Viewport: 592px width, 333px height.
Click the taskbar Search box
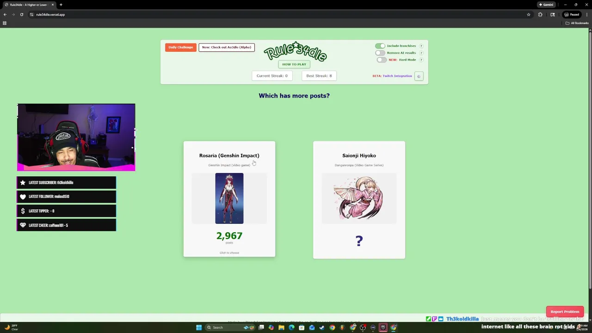click(x=229, y=327)
